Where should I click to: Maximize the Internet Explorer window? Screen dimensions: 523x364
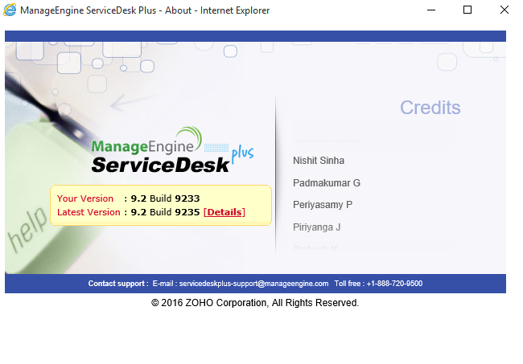pyautogui.click(x=467, y=10)
